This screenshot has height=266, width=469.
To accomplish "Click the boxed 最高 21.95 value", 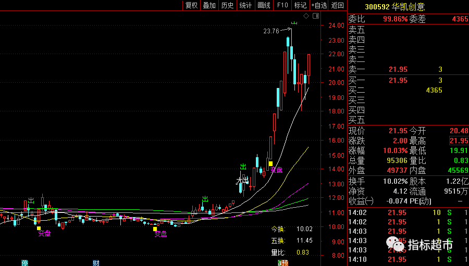I will click(459, 141).
